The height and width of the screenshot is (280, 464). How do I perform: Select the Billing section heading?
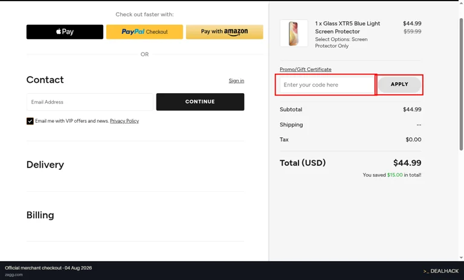pos(40,215)
